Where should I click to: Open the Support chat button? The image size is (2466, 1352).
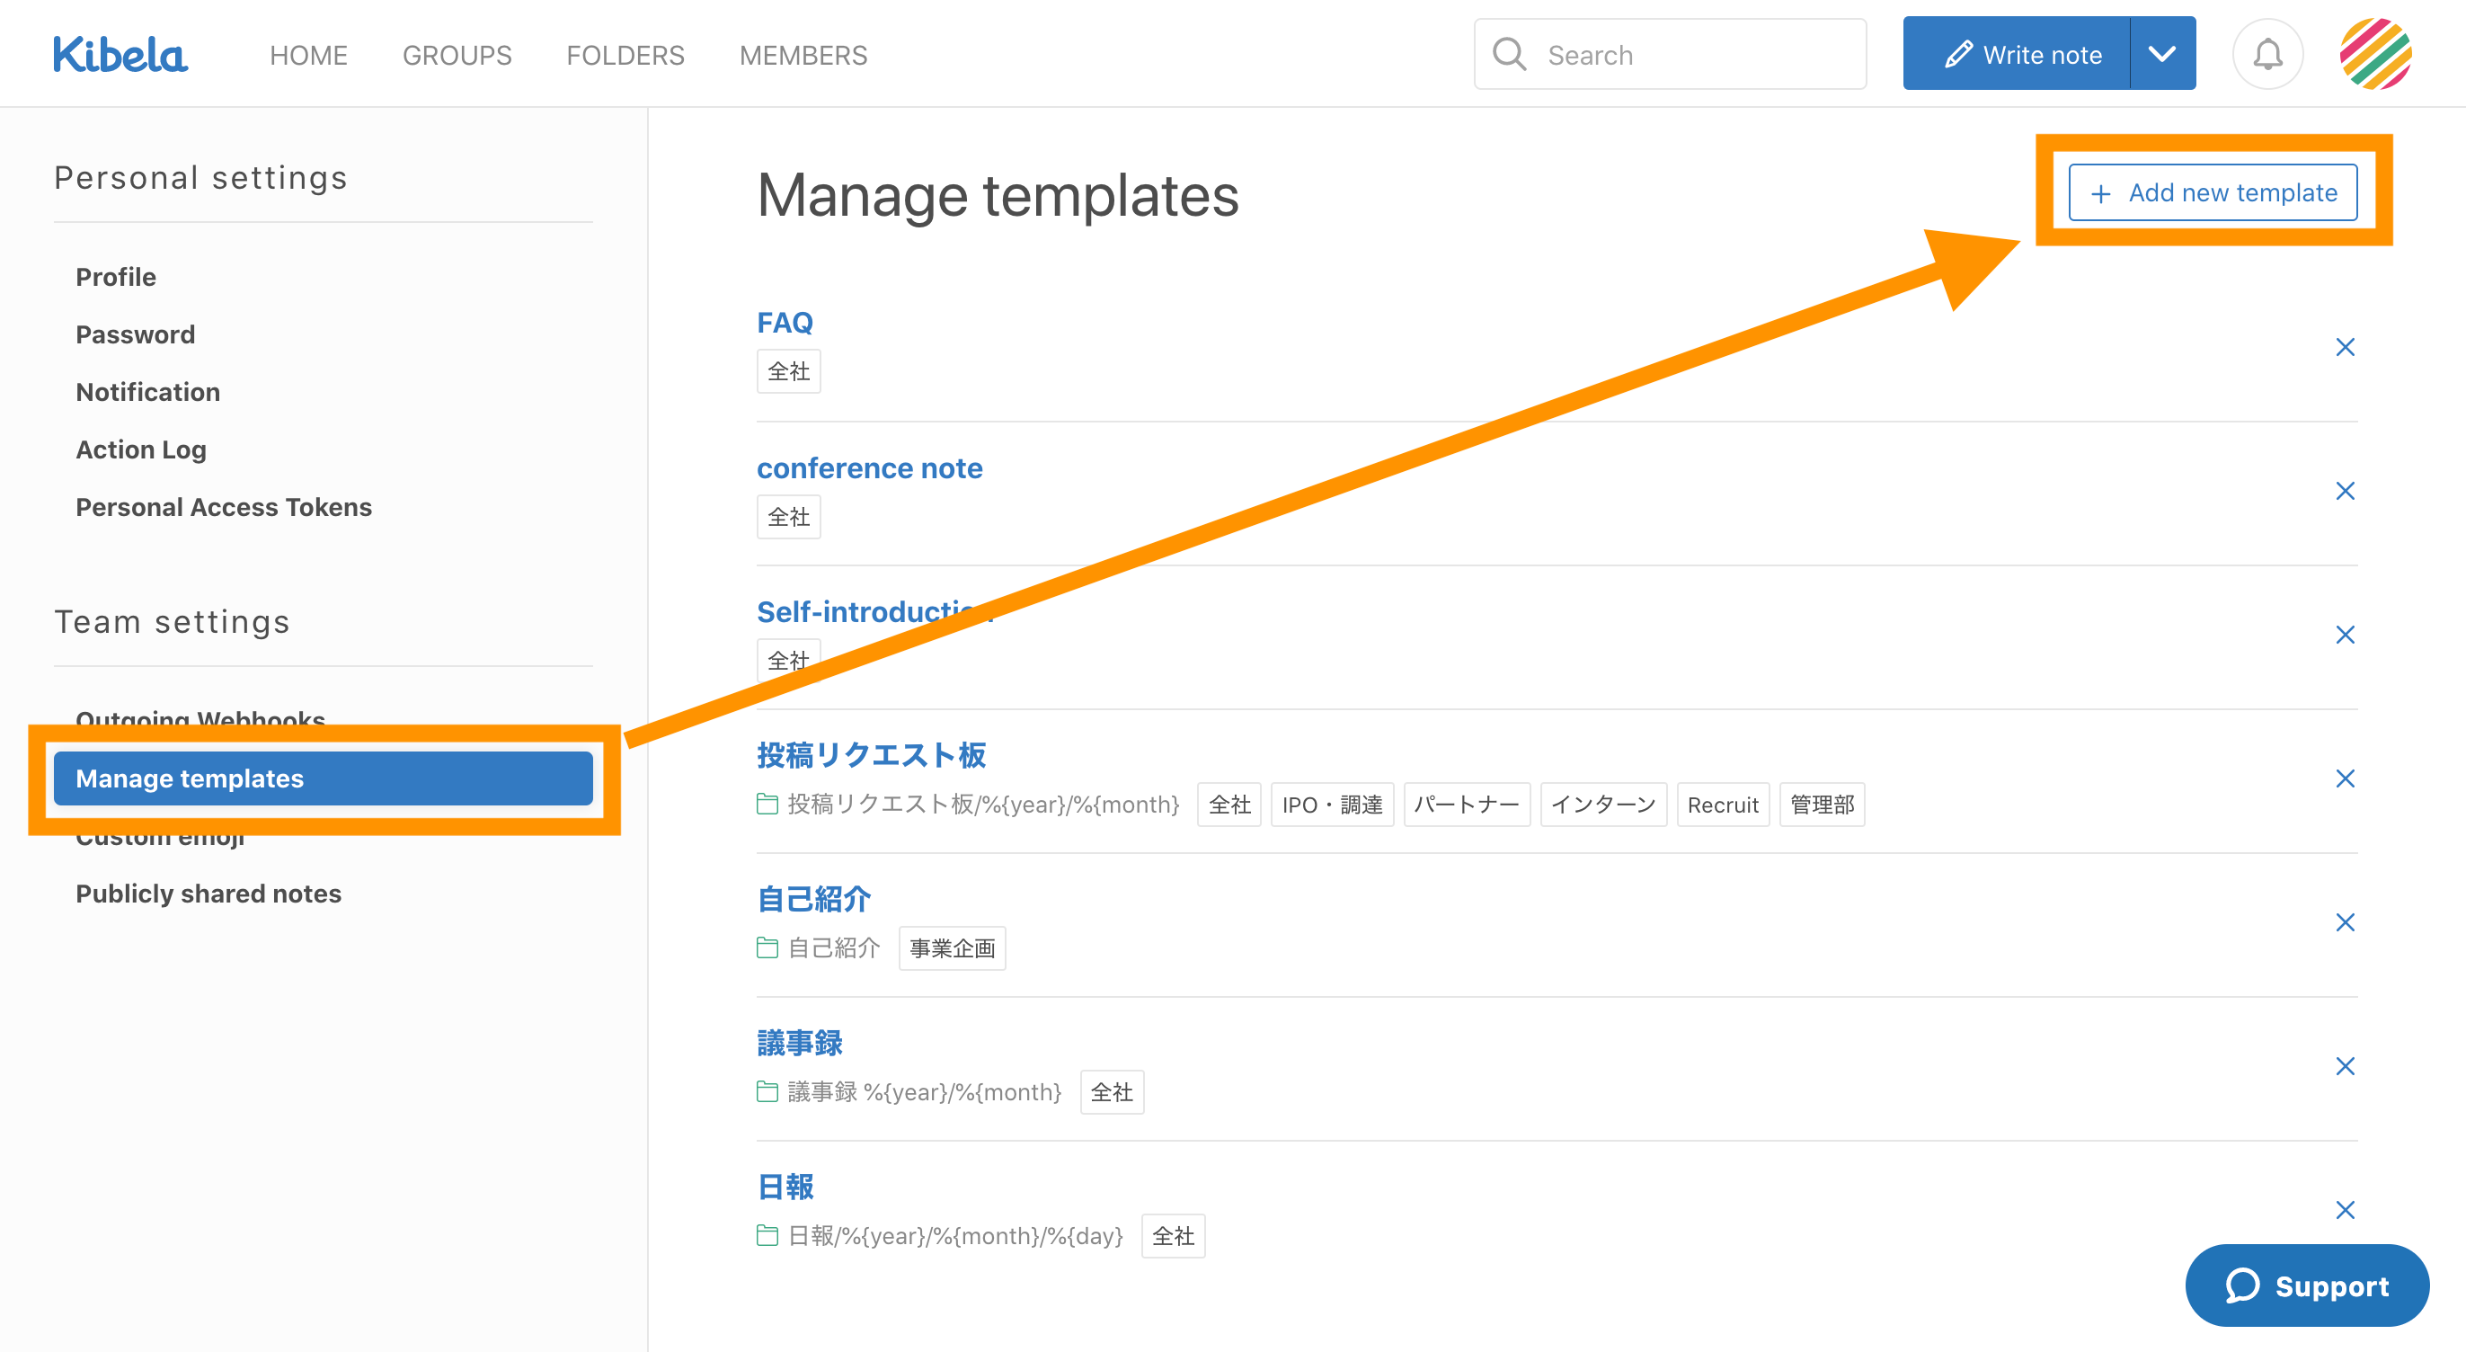point(2306,1285)
